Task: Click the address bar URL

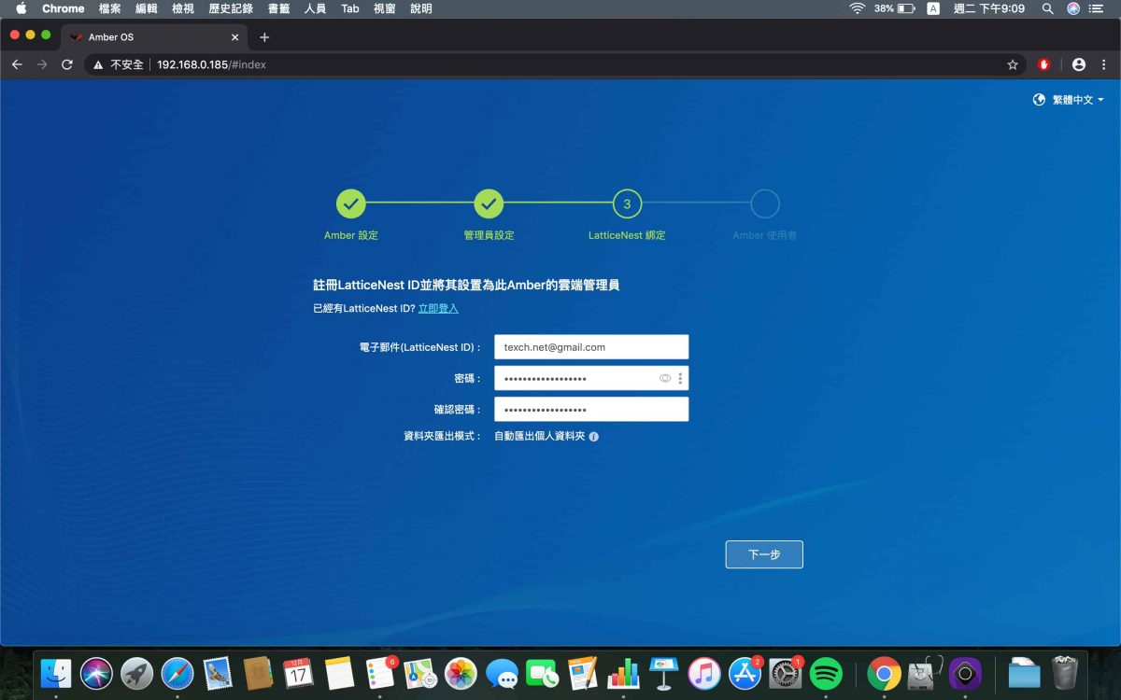Action: click(211, 64)
